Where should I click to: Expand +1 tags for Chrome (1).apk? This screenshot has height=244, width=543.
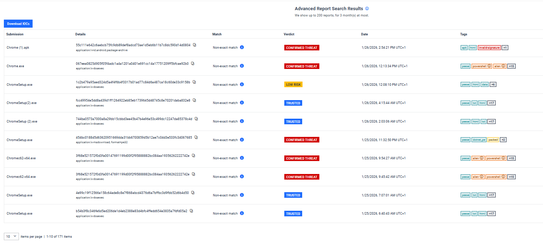coord(505,48)
